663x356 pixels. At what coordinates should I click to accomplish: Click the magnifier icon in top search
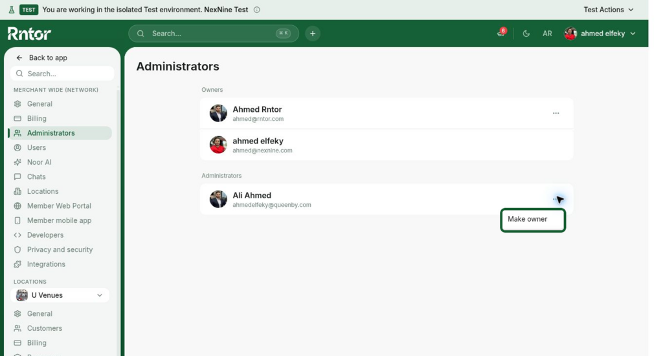point(140,34)
